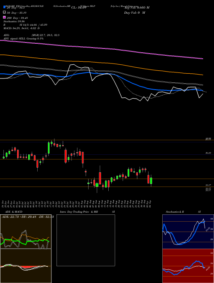Click the 'CL: 34.09' closing price
Viewport: 214px width, 283px height.
[x=79, y=8]
